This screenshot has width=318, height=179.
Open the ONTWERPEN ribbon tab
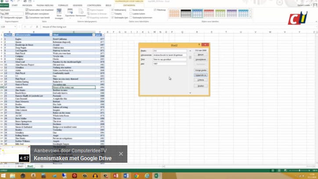[129, 5]
